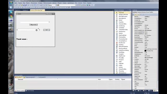Image resolution: width=167 pixels, height=94 pixels.
Task: Click the ForeColor black color swatch
Action: [146, 51]
